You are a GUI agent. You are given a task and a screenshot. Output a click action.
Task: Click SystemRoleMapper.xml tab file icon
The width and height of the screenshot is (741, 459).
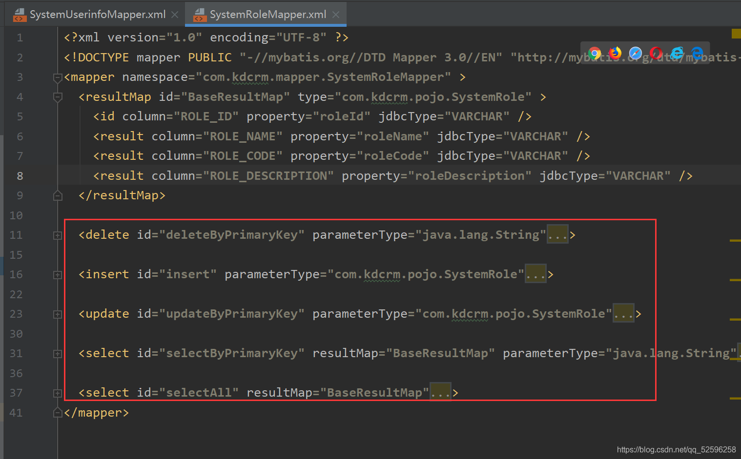(x=199, y=15)
